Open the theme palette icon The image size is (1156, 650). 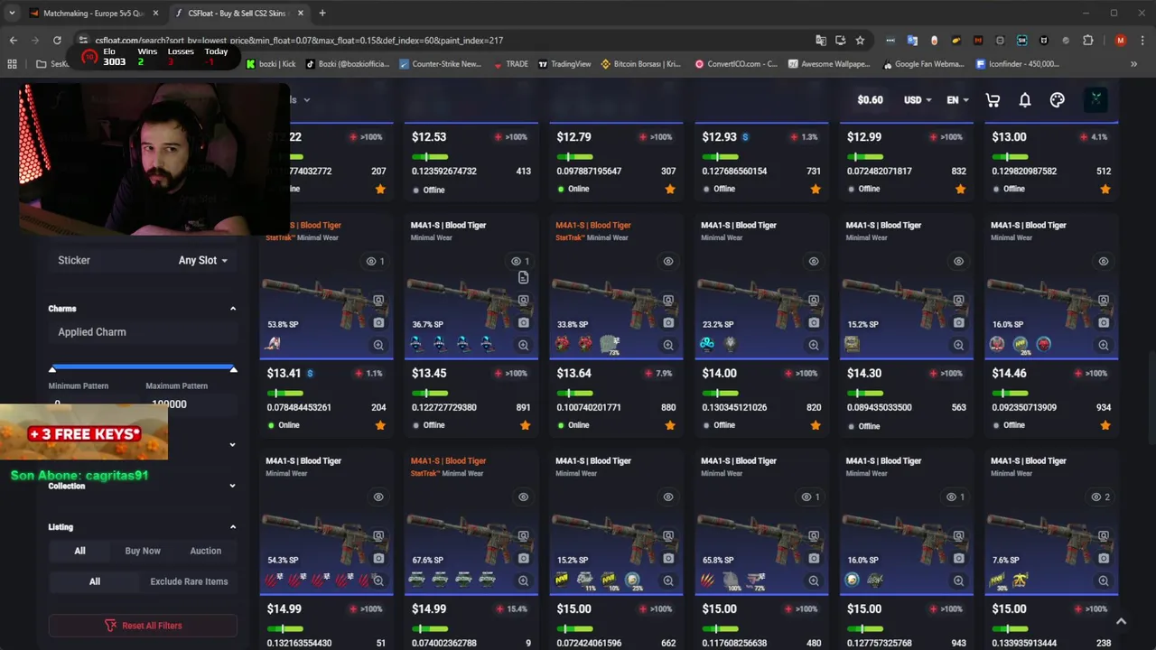(1058, 100)
